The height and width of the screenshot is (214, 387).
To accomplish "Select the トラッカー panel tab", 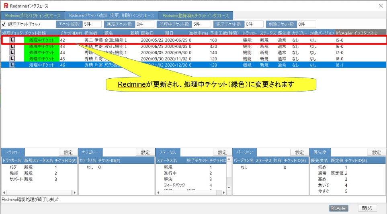I will 12,152.
